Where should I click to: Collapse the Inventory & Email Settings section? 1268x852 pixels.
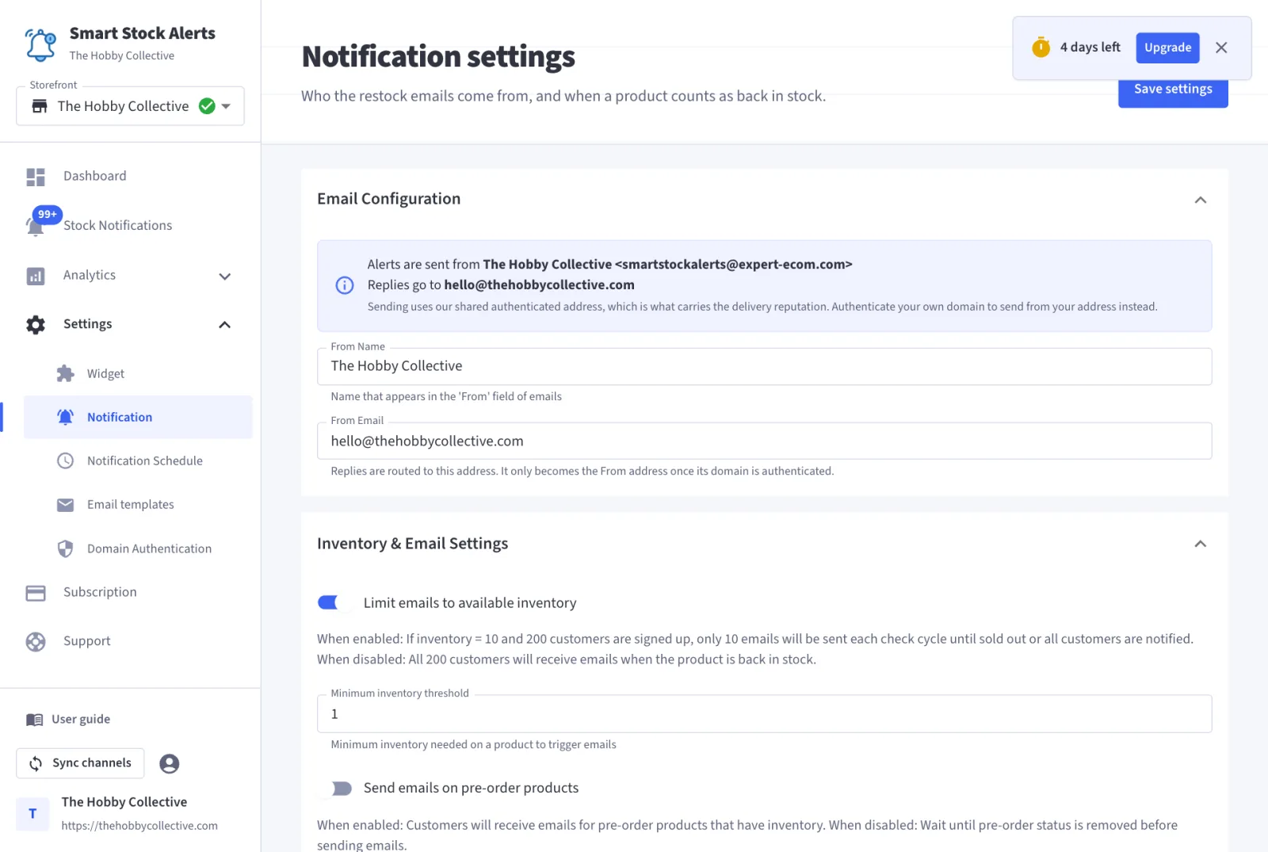point(1201,544)
